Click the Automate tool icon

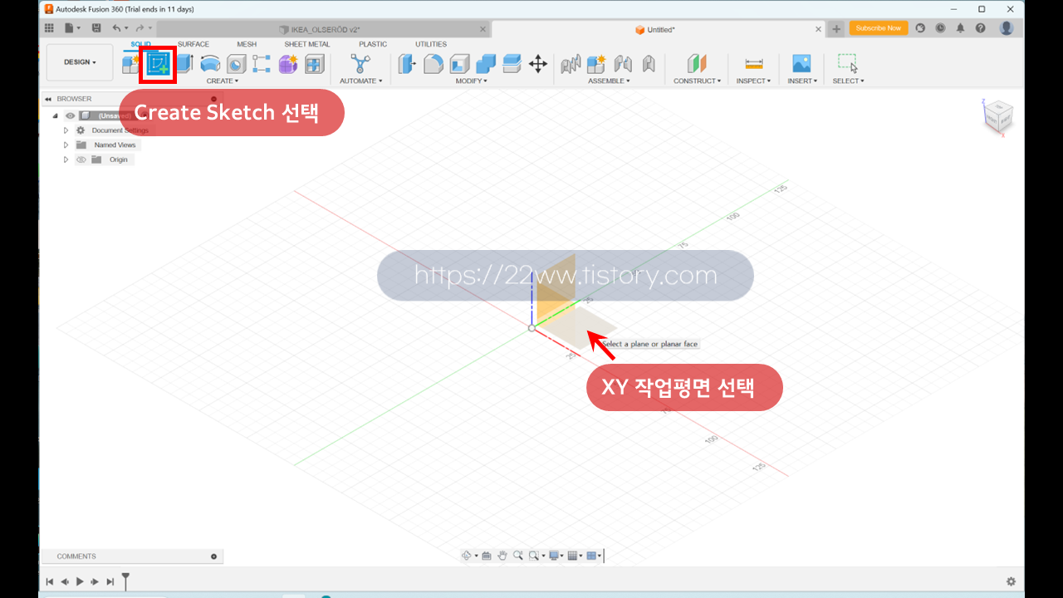coord(360,64)
